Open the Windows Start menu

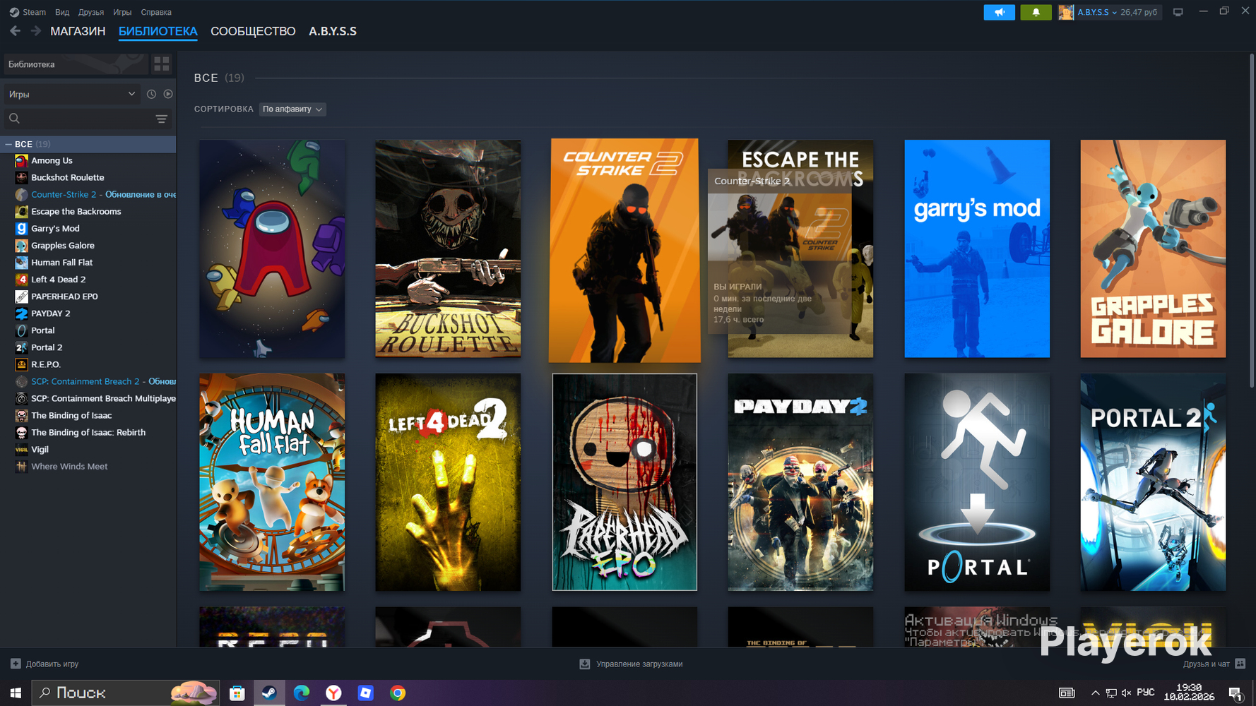(16, 693)
